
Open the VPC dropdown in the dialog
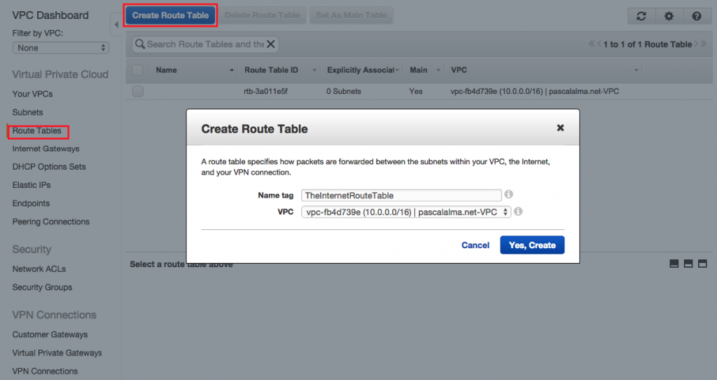coord(405,212)
